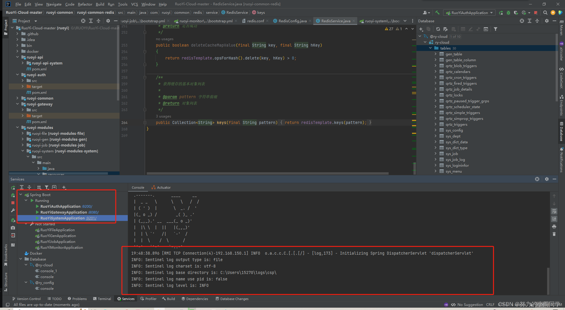
Task: Collapse the Spring Boot services node
Action: coord(21,195)
